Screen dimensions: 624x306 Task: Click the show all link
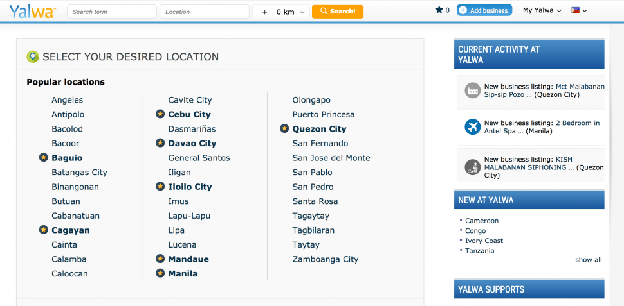(589, 260)
